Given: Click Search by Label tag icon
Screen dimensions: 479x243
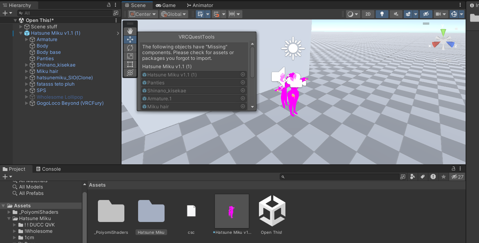Looking at the screenshot, I should [x=423, y=177].
